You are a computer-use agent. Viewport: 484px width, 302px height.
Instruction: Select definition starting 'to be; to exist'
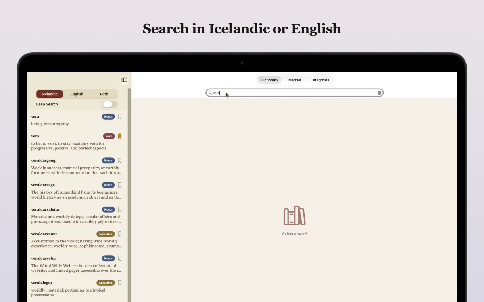pos(69,146)
